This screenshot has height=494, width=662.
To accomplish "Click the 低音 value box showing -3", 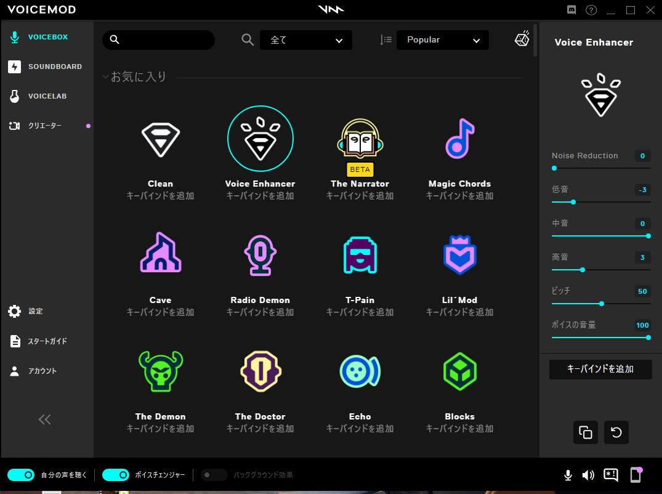I will tap(642, 190).
